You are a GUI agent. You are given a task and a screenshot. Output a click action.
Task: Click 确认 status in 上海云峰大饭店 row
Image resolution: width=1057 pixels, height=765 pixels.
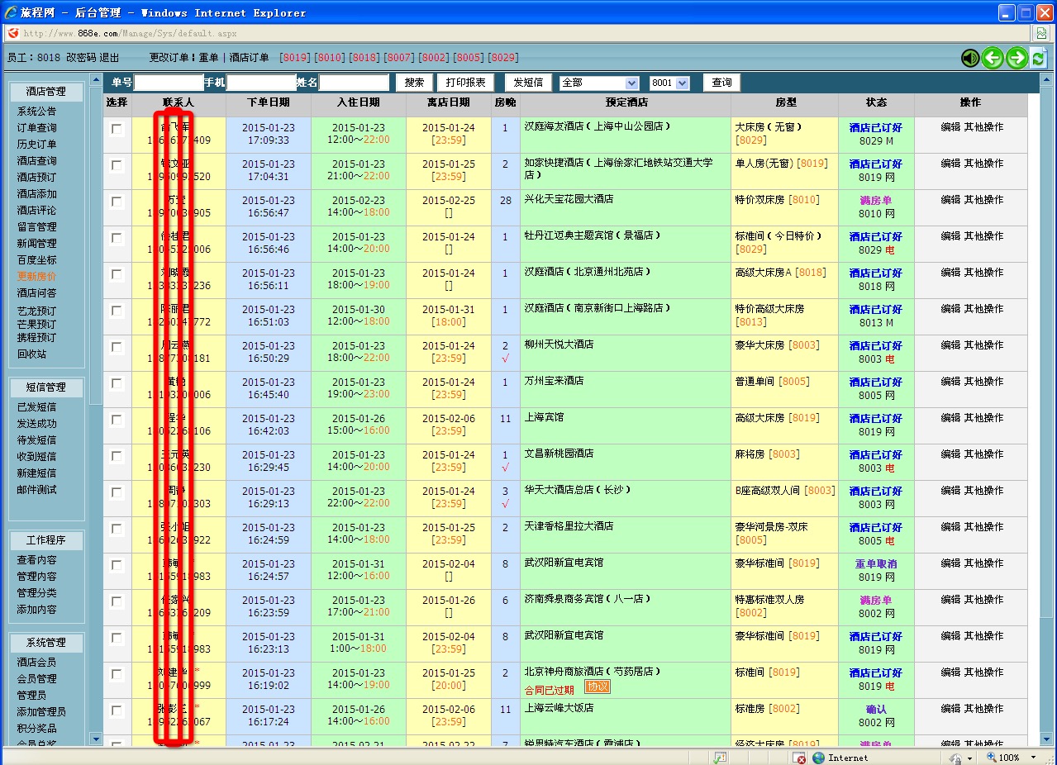[x=876, y=710]
